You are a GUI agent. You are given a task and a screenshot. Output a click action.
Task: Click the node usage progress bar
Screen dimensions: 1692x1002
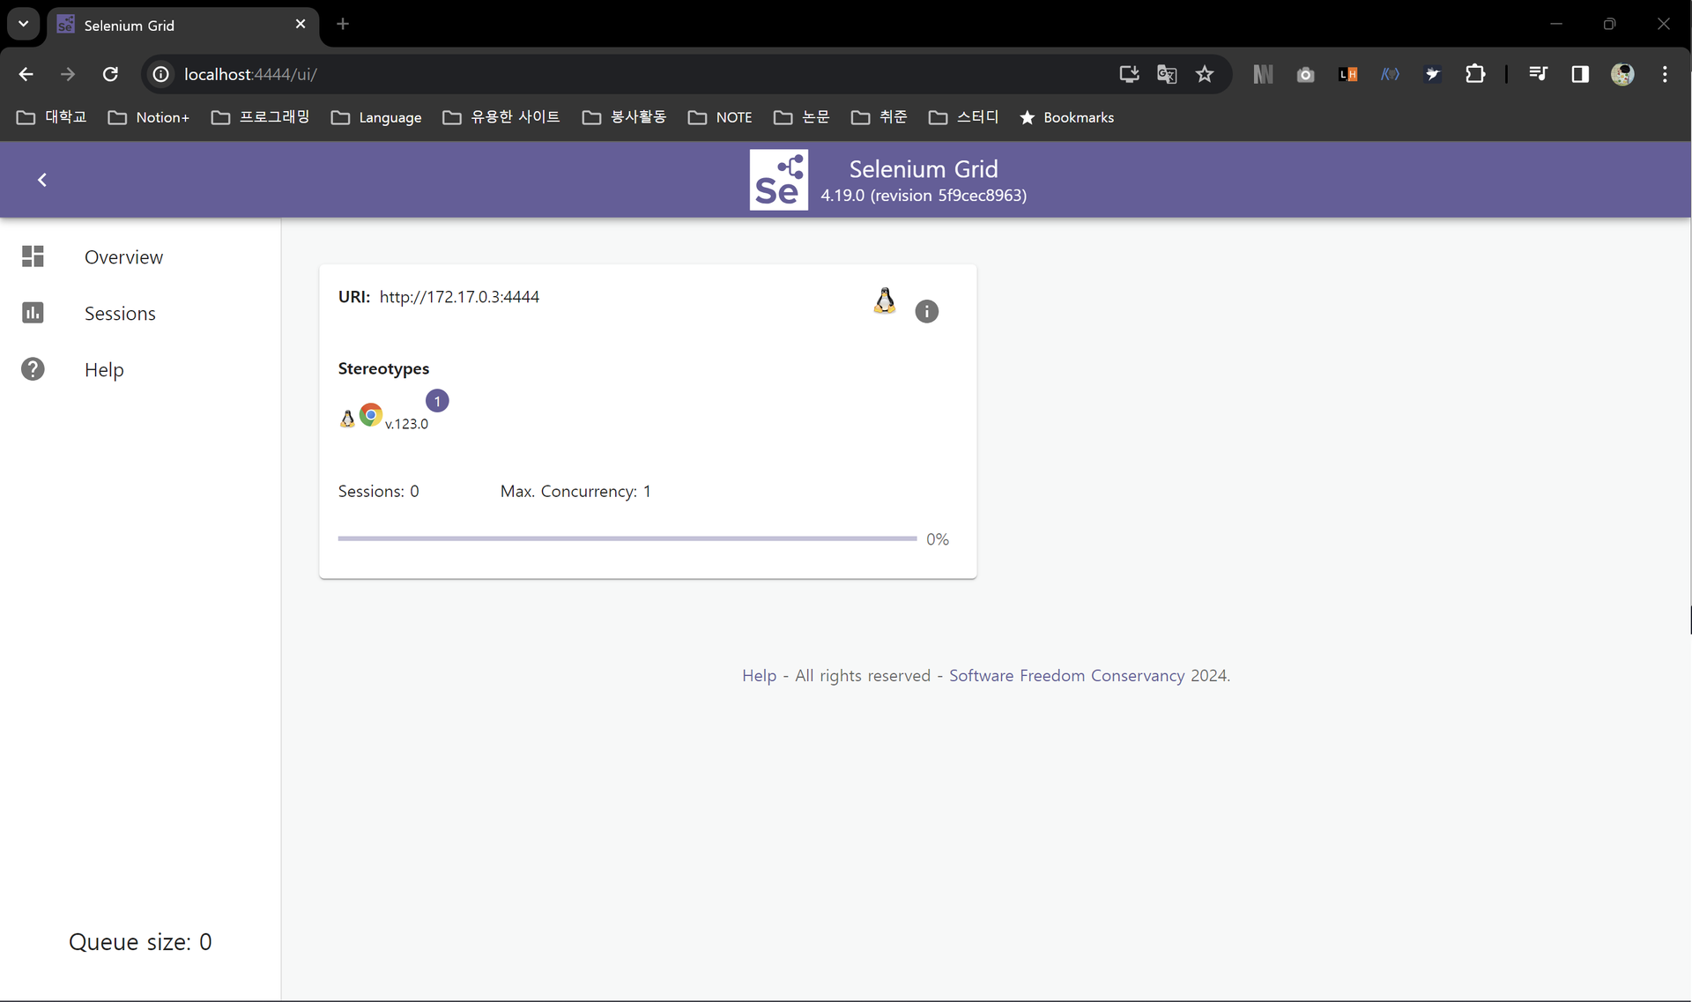pyautogui.click(x=627, y=538)
